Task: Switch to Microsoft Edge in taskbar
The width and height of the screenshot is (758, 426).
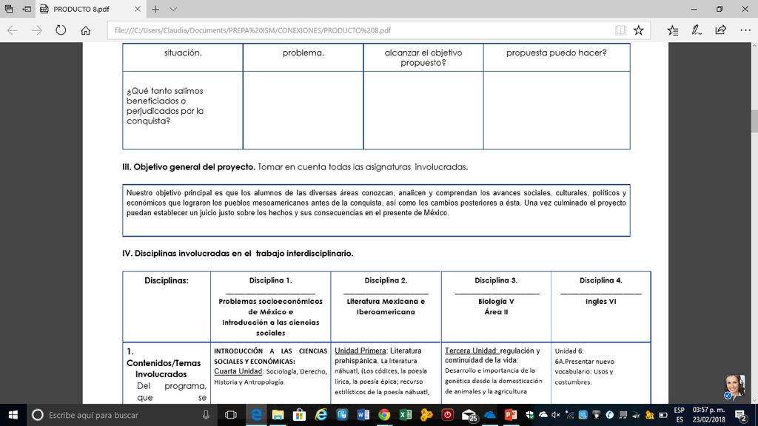Action: 256,415
